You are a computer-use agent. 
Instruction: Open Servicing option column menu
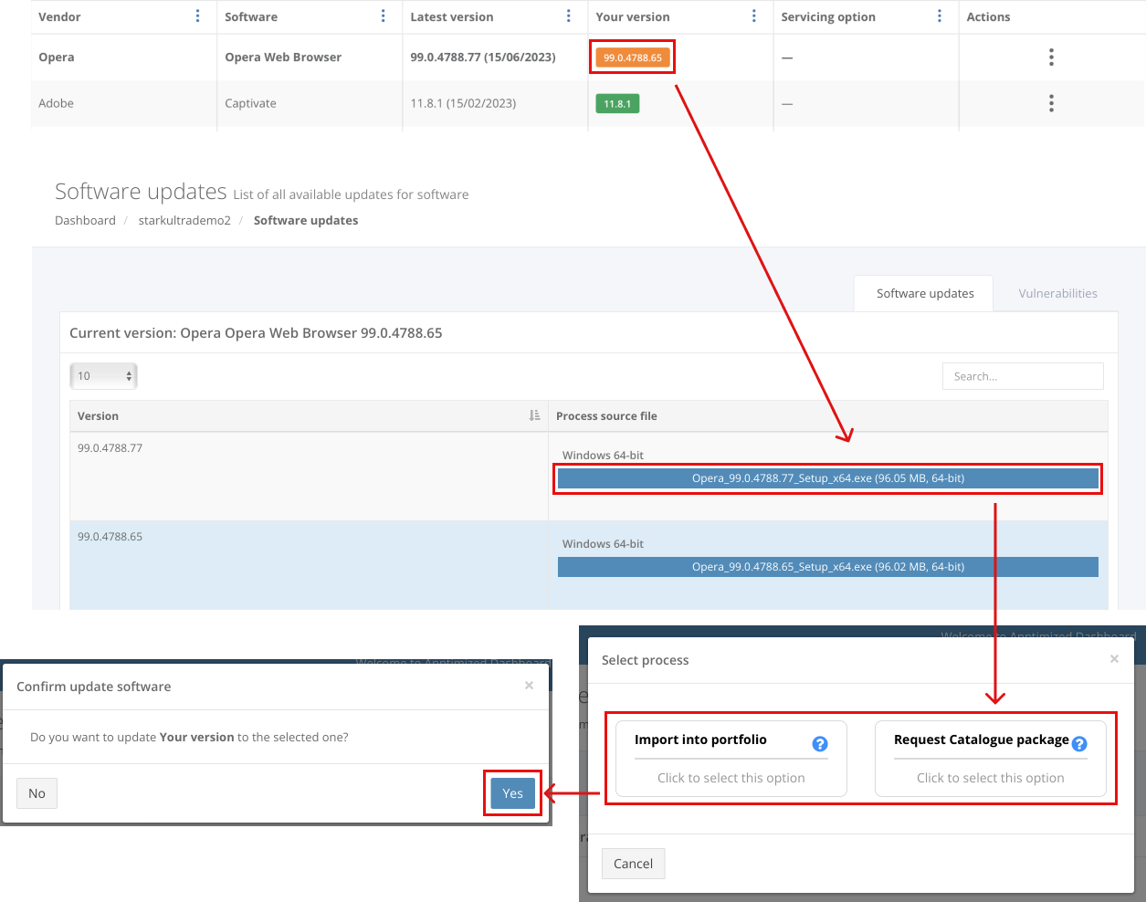pyautogui.click(x=940, y=16)
